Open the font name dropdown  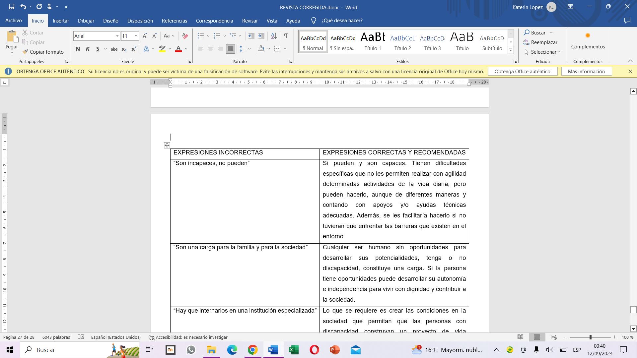coord(117,36)
